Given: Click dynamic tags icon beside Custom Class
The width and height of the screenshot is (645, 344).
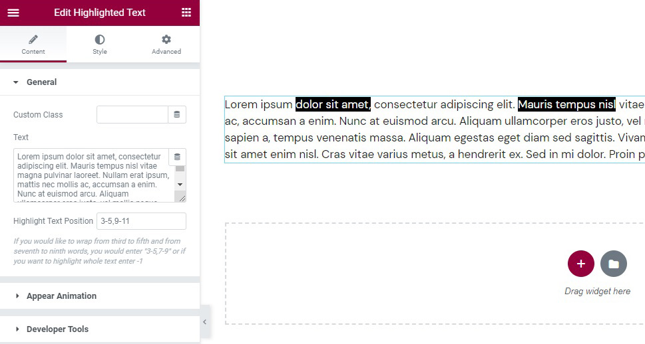Looking at the screenshot, I should click(177, 115).
